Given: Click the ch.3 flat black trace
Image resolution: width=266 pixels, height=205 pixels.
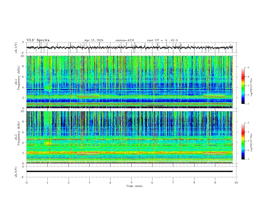Looking at the screenshot, I should point(129,172).
